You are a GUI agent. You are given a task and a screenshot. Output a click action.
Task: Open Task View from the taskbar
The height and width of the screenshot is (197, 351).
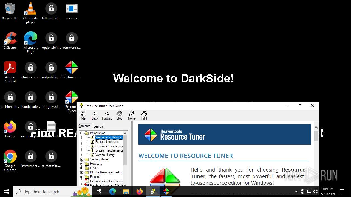click(x=99, y=192)
